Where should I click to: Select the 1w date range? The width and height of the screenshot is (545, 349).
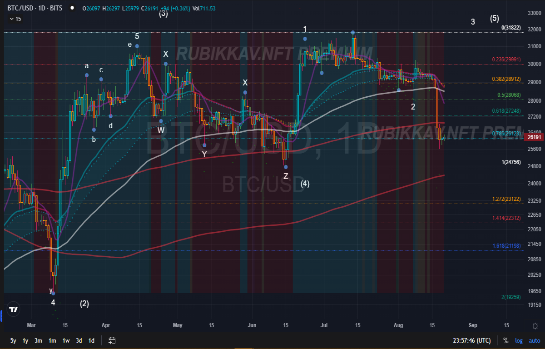[x=66, y=340]
